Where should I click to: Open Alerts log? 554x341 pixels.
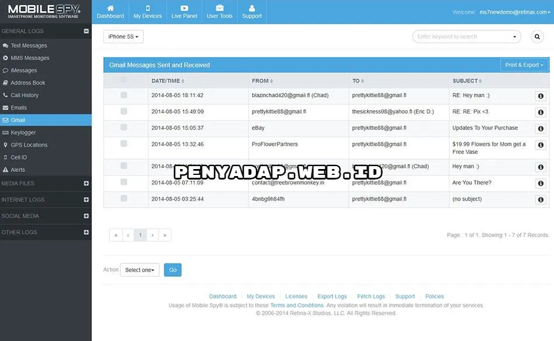tap(17, 170)
